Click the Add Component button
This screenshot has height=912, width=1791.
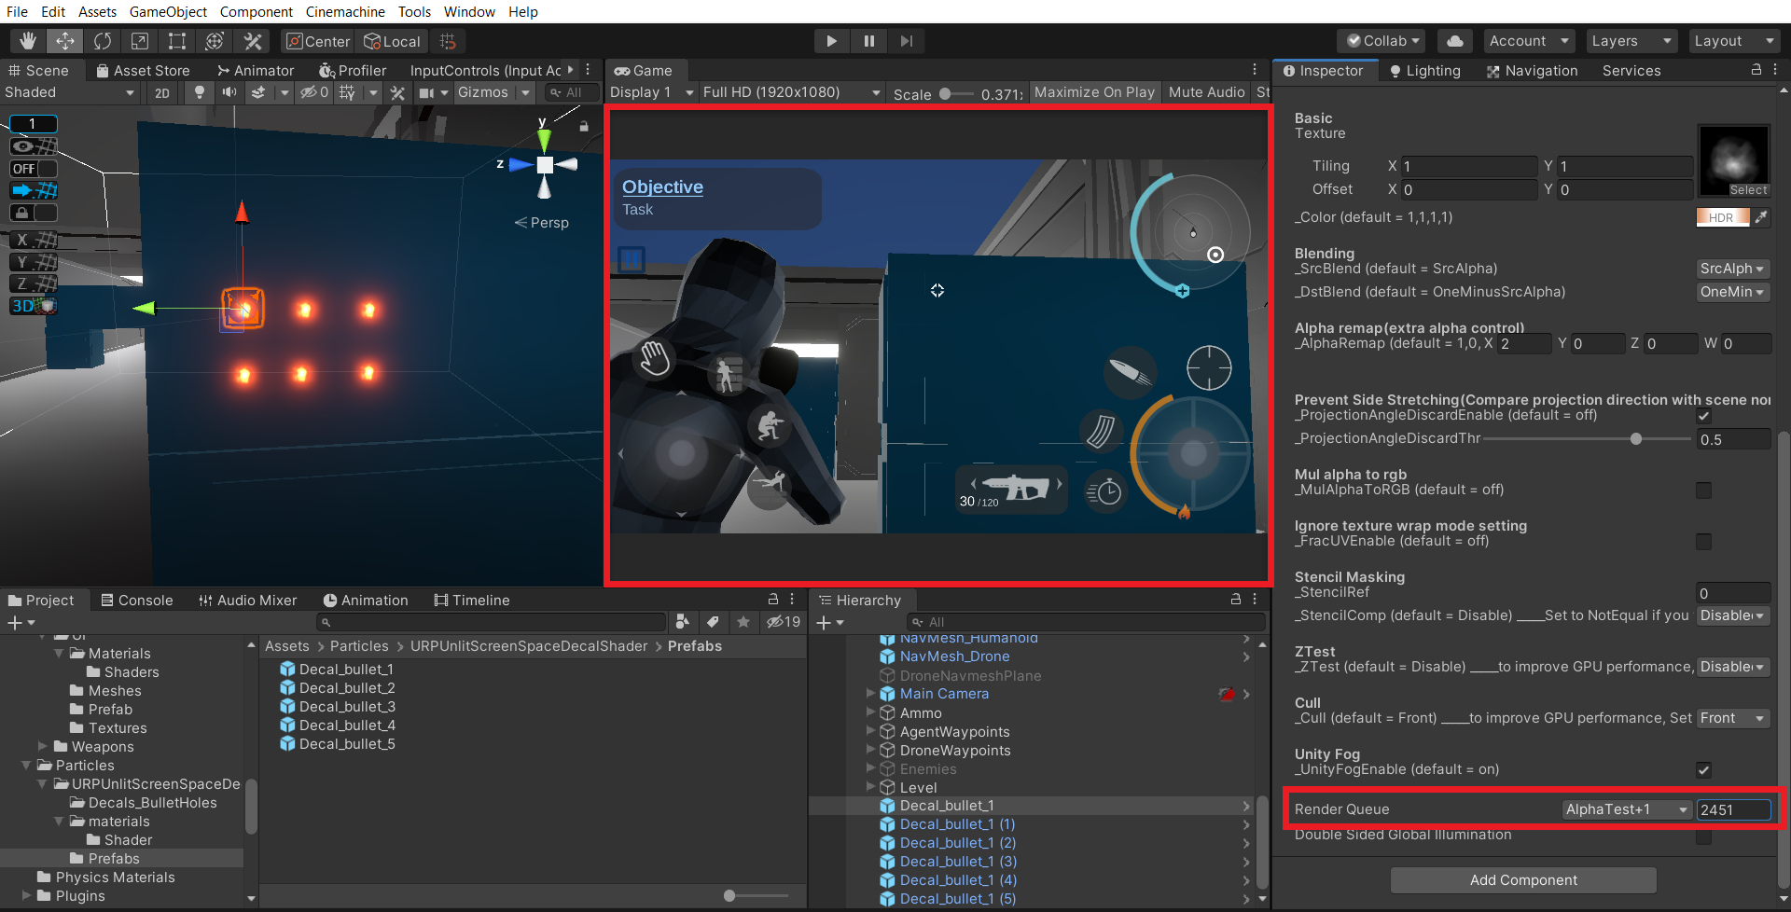click(1522, 879)
